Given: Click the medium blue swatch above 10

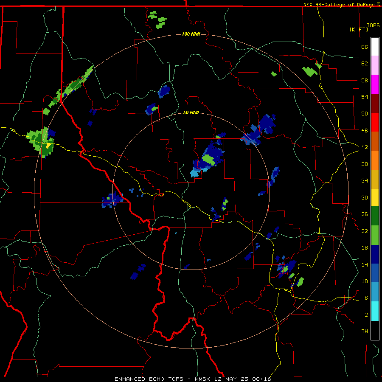Looking at the screenshot, I should click(x=375, y=273).
